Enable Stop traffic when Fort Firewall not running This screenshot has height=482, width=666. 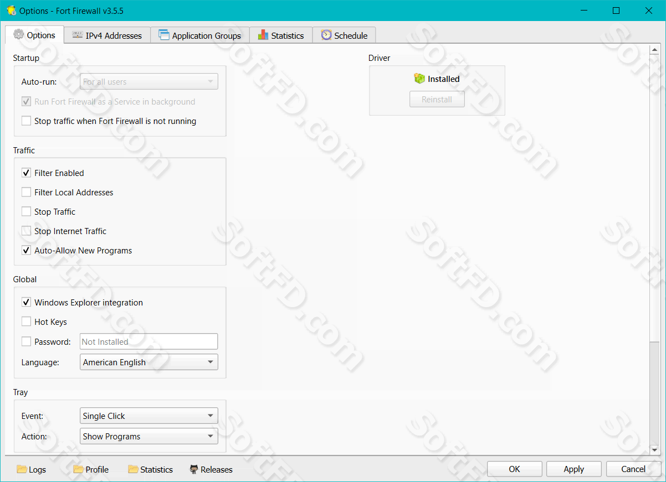26,121
